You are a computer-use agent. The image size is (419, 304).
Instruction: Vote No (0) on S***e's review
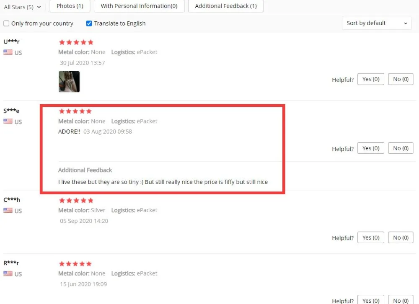(401, 148)
